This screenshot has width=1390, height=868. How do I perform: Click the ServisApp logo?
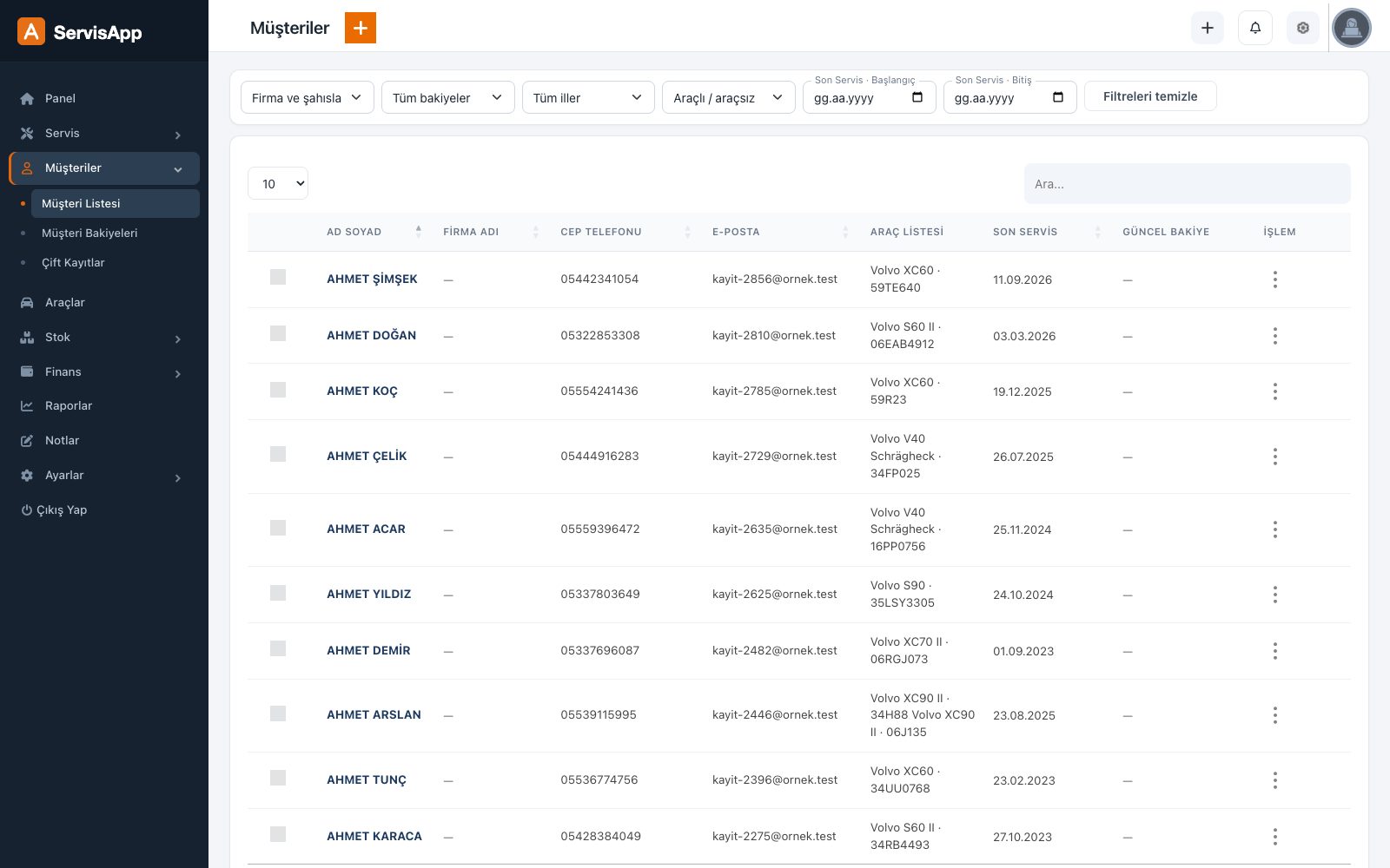[x=80, y=32]
